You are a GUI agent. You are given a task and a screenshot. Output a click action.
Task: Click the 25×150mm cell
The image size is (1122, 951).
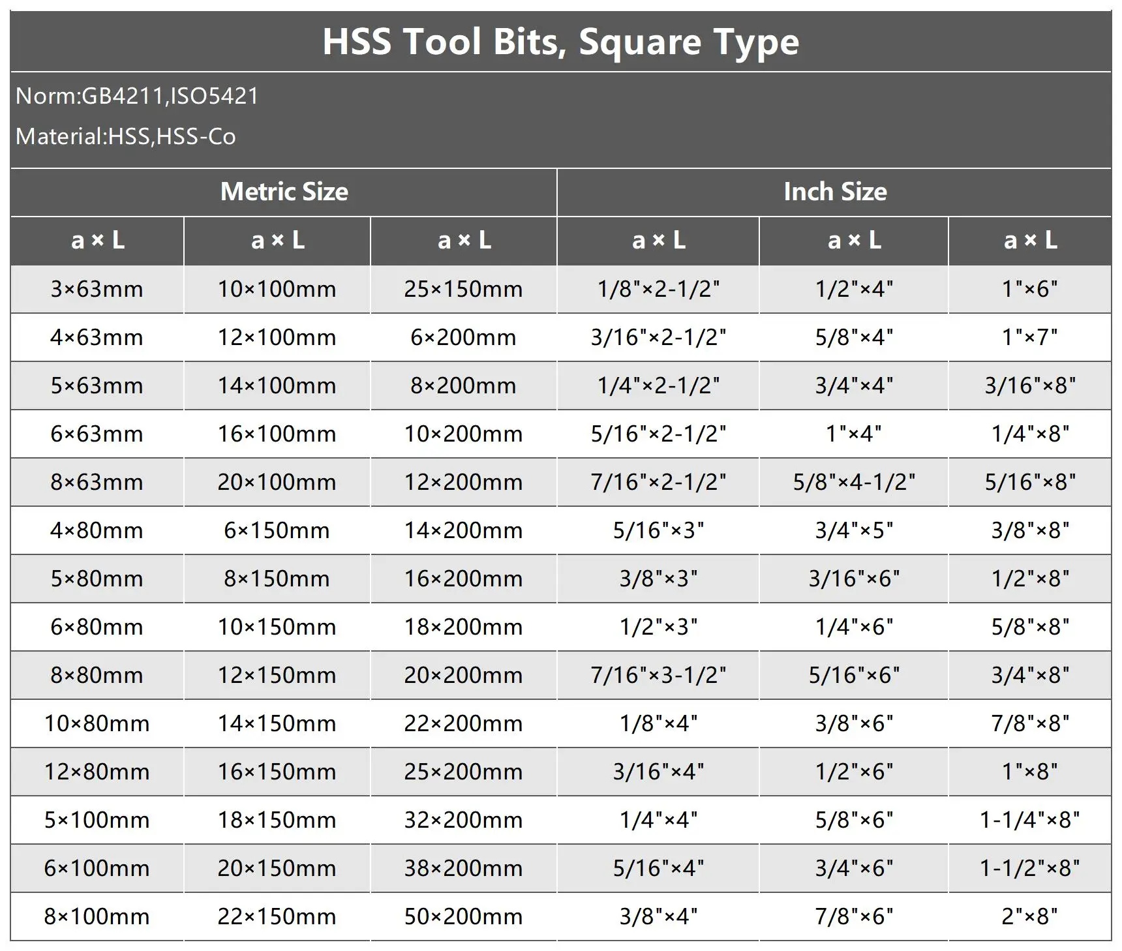tap(464, 289)
